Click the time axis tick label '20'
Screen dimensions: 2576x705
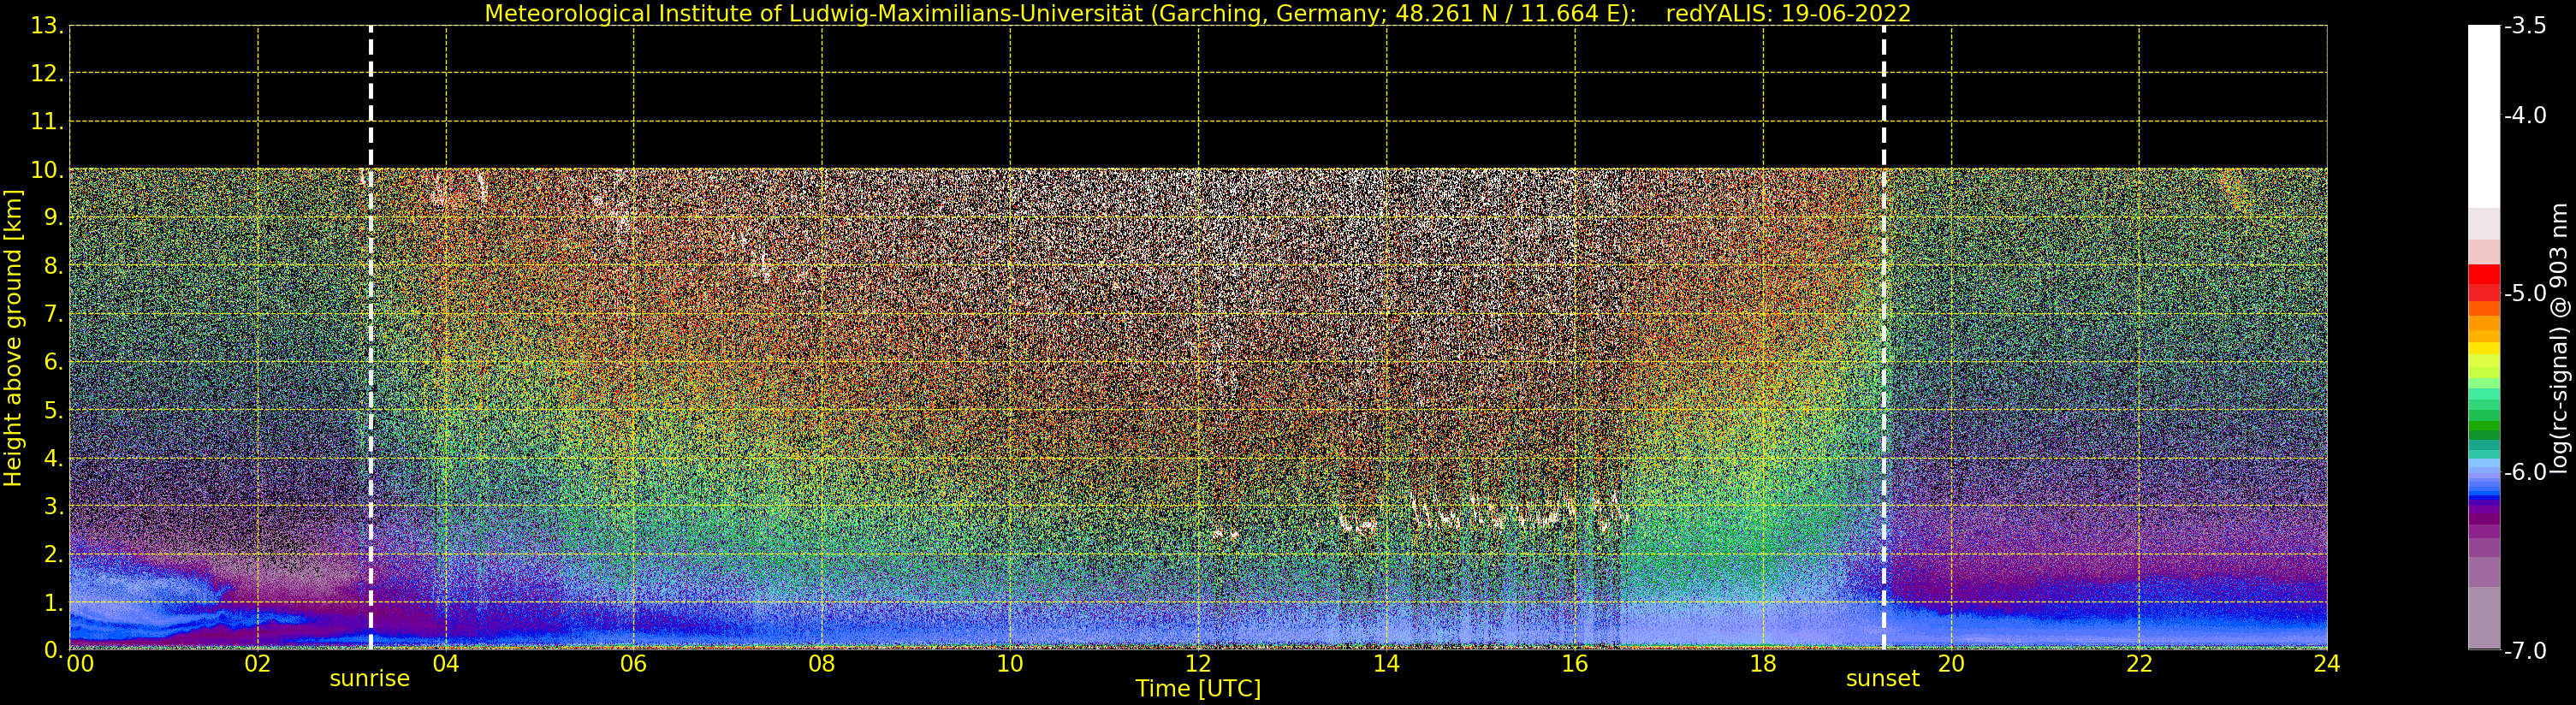[1951, 664]
